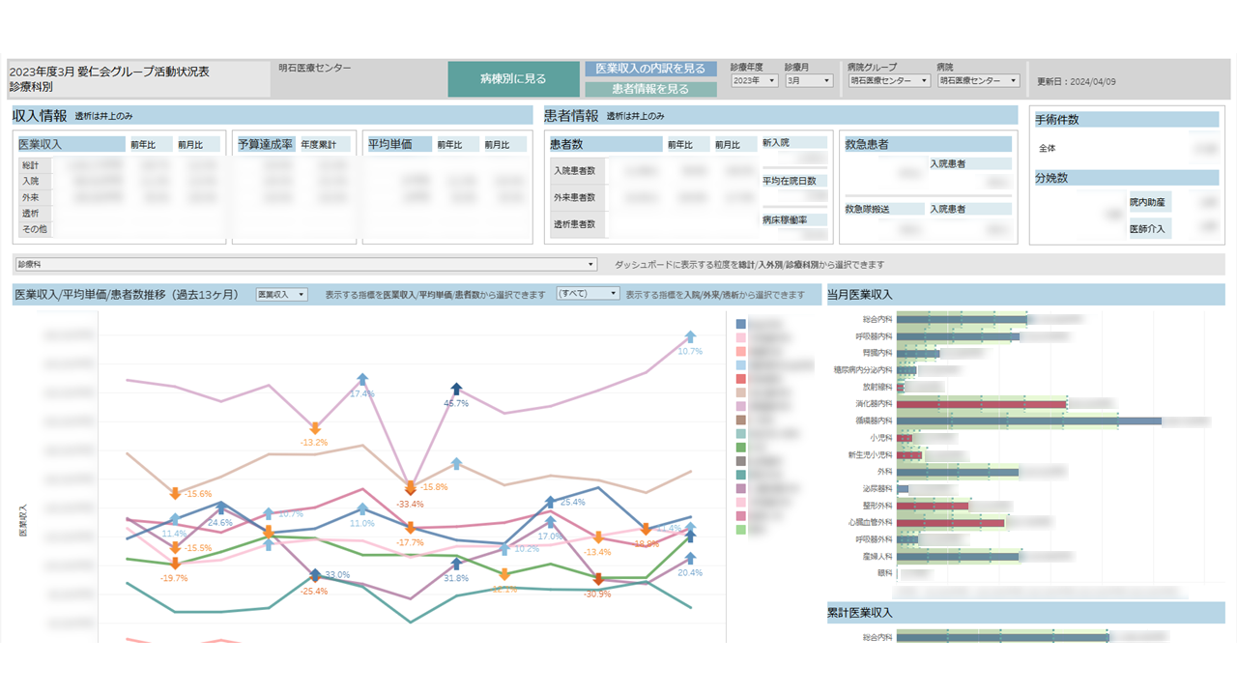1237x696 pixels.
Task: Click the 心臓血管外科 red bar
Action: pos(951,523)
